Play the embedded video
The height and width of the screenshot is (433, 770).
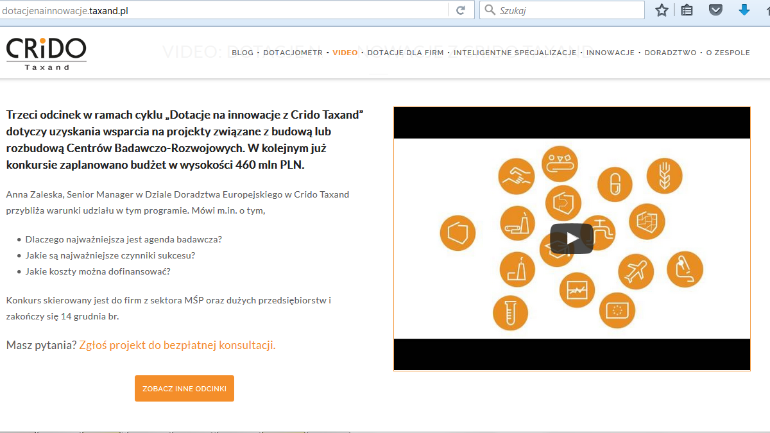pyautogui.click(x=571, y=239)
